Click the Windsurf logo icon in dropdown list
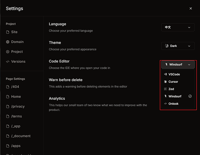Viewport: 200px width, 155px height. [165, 96]
